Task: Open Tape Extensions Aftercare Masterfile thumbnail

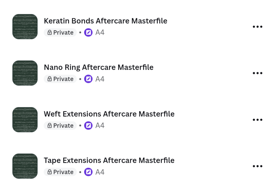Action: point(25,166)
